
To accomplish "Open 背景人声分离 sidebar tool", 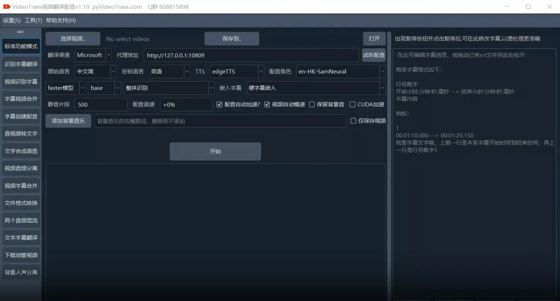I will (21, 272).
